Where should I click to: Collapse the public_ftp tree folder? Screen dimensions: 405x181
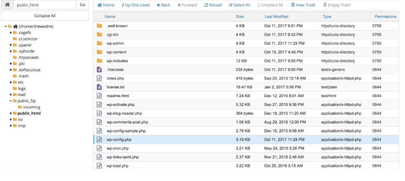pos(11,101)
